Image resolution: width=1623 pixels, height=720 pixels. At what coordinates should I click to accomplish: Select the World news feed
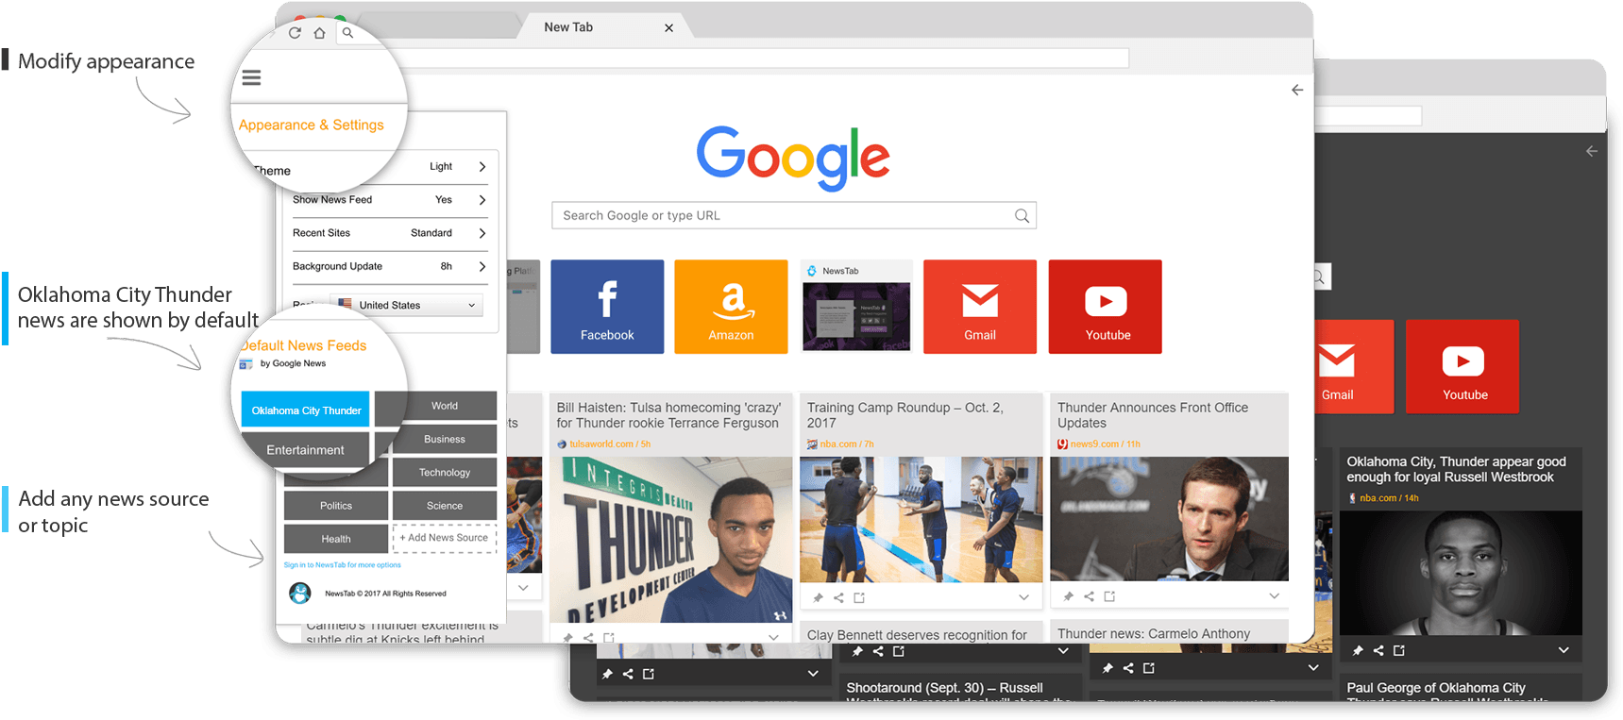click(x=444, y=406)
